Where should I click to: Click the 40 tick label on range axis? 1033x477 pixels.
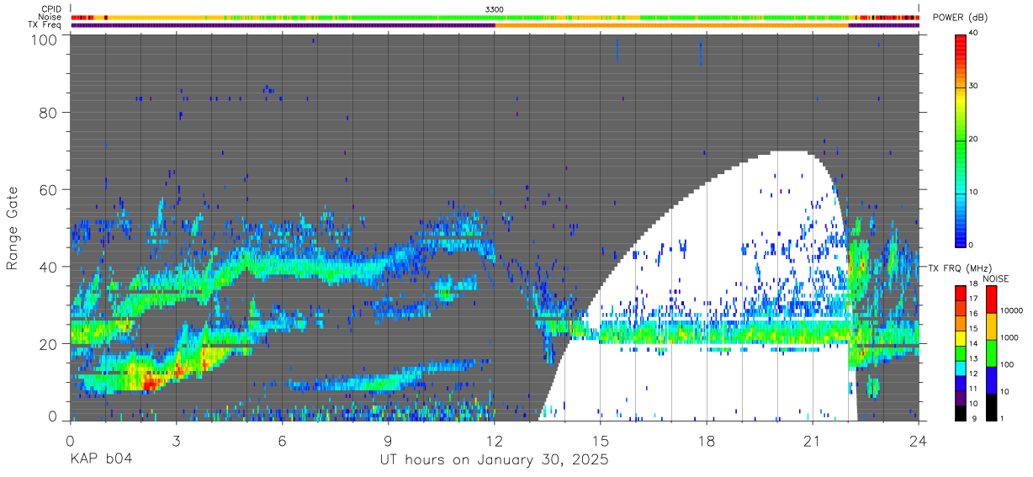(48, 267)
